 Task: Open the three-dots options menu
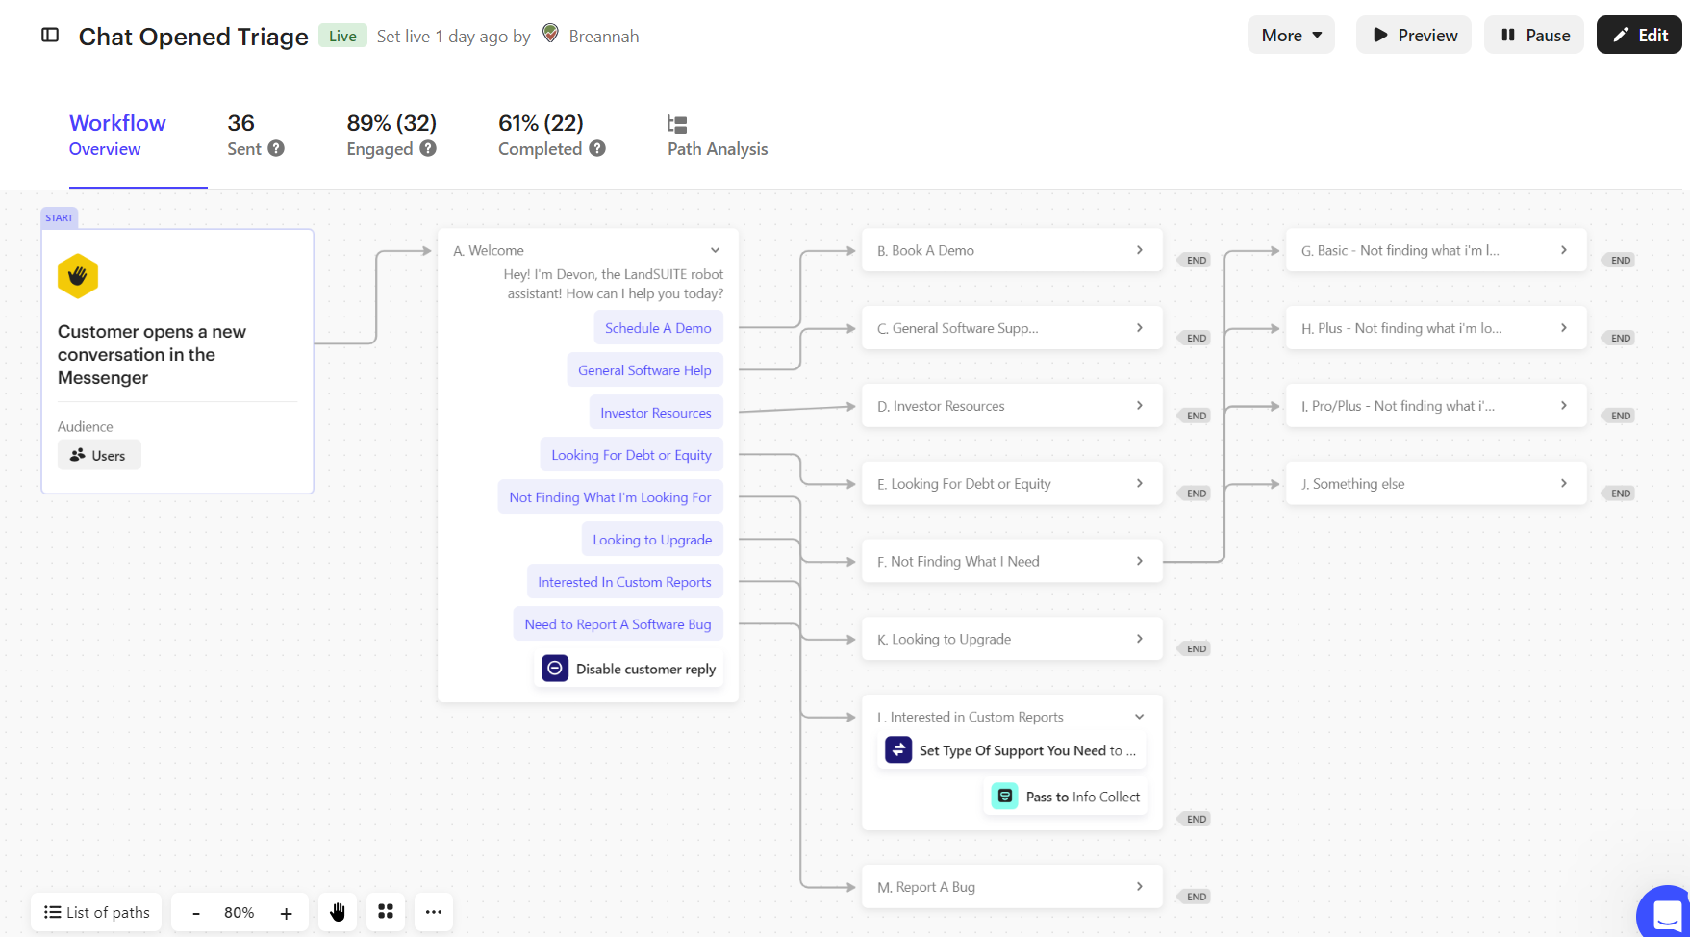click(x=434, y=912)
